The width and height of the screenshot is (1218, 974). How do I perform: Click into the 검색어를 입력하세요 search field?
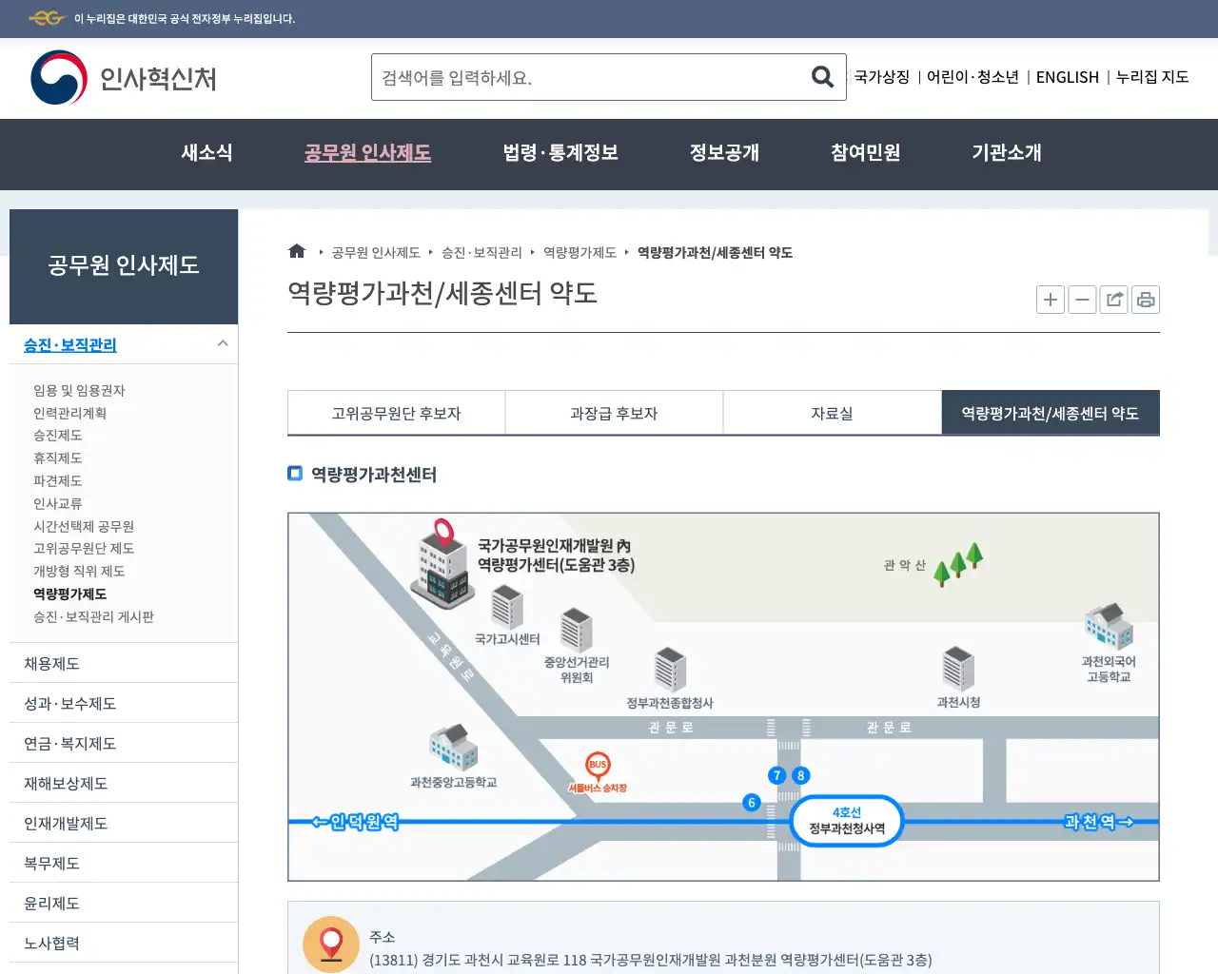[590, 77]
